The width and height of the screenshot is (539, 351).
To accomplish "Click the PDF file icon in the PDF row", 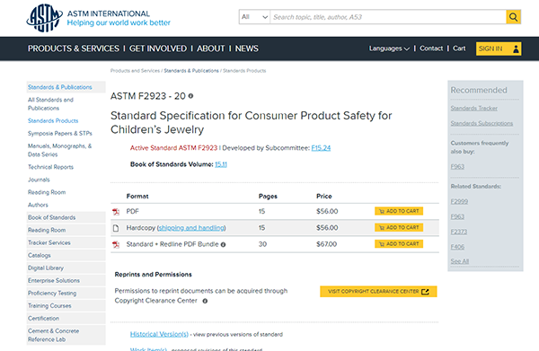I will (116, 212).
